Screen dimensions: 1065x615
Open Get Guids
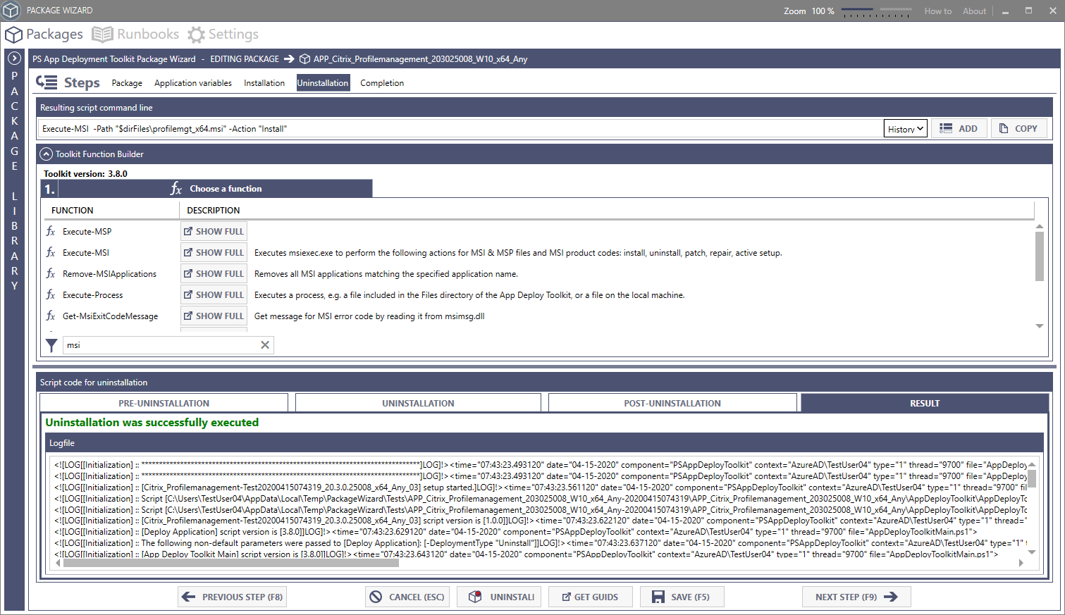(x=591, y=597)
